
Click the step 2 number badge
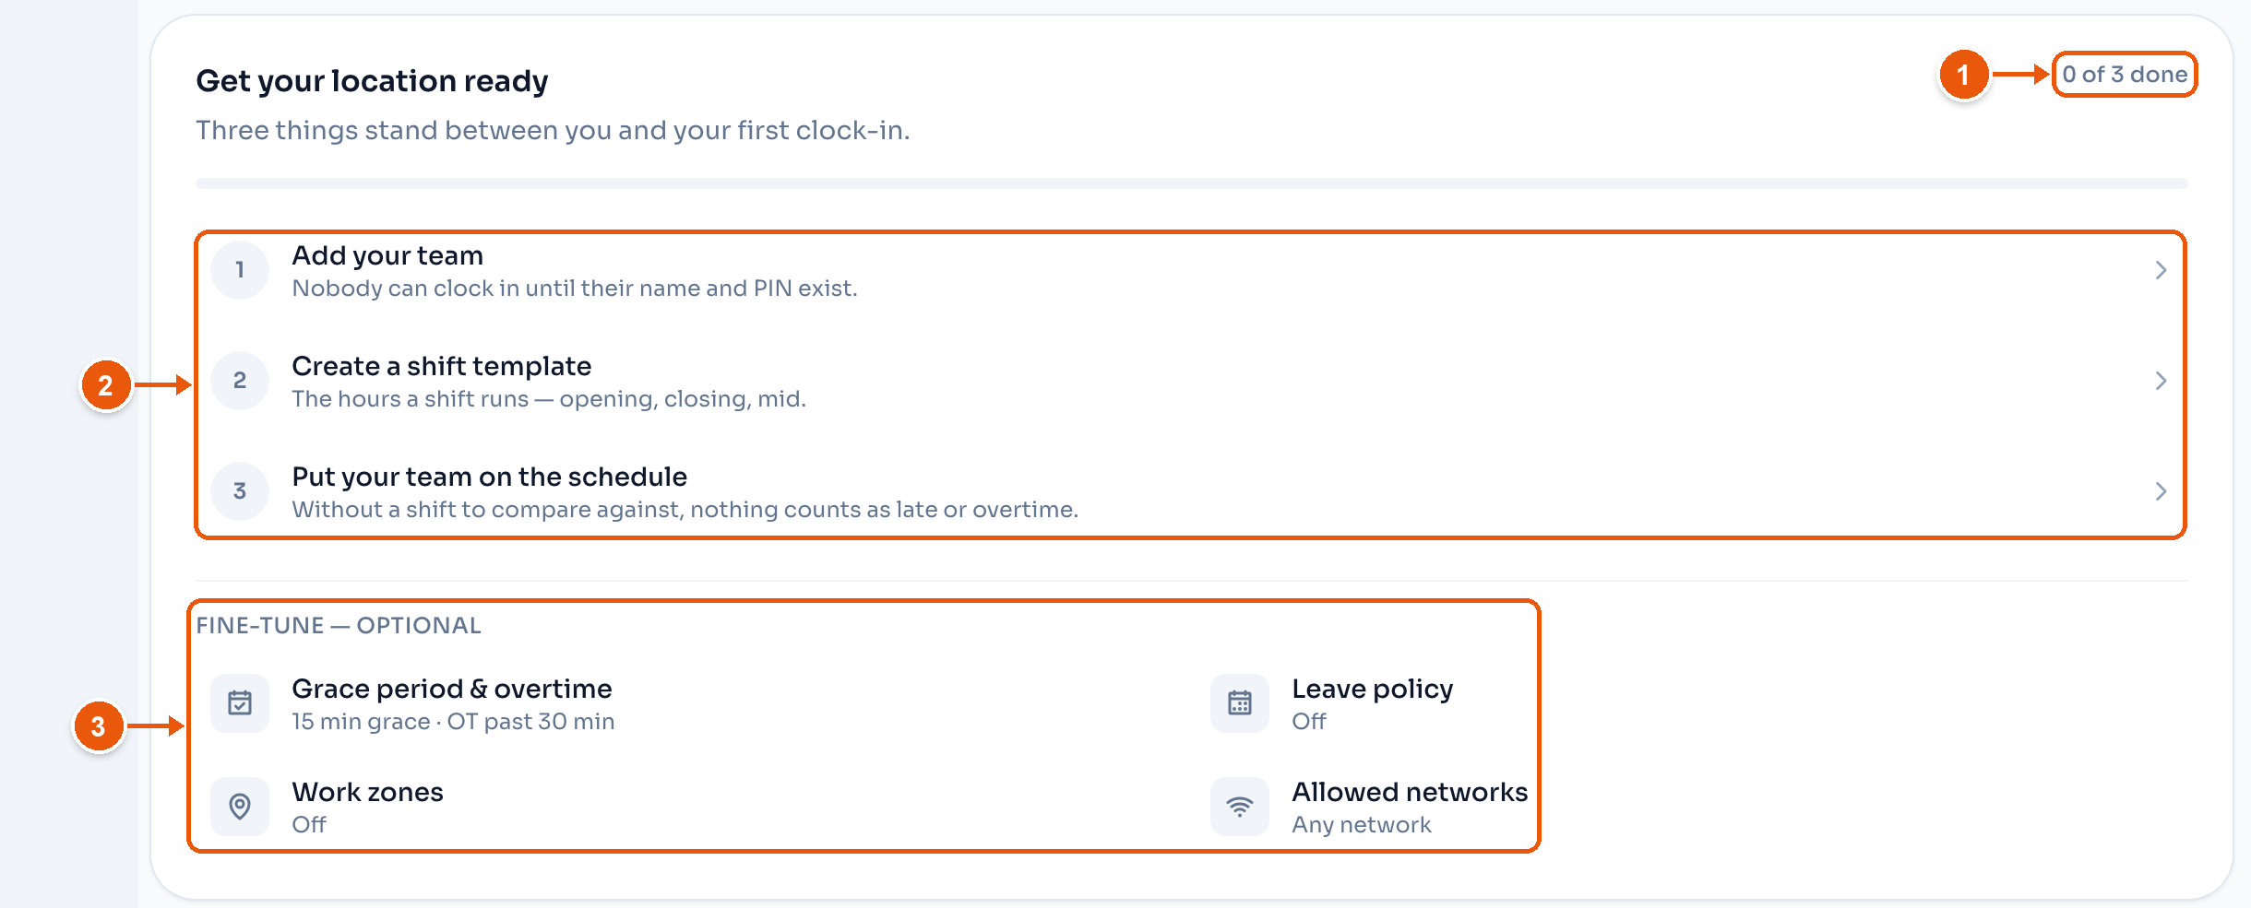(x=240, y=381)
